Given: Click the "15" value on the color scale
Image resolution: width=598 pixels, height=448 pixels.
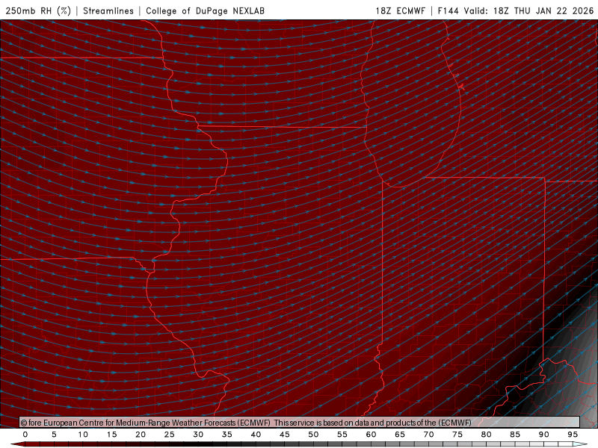Looking at the screenshot, I should pyautogui.click(x=111, y=435).
